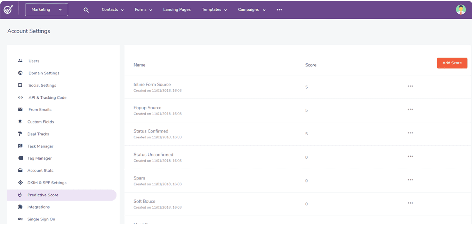The height and width of the screenshot is (235, 475).
Task: Switch to the Landing Pages menu item
Action: click(177, 9)
